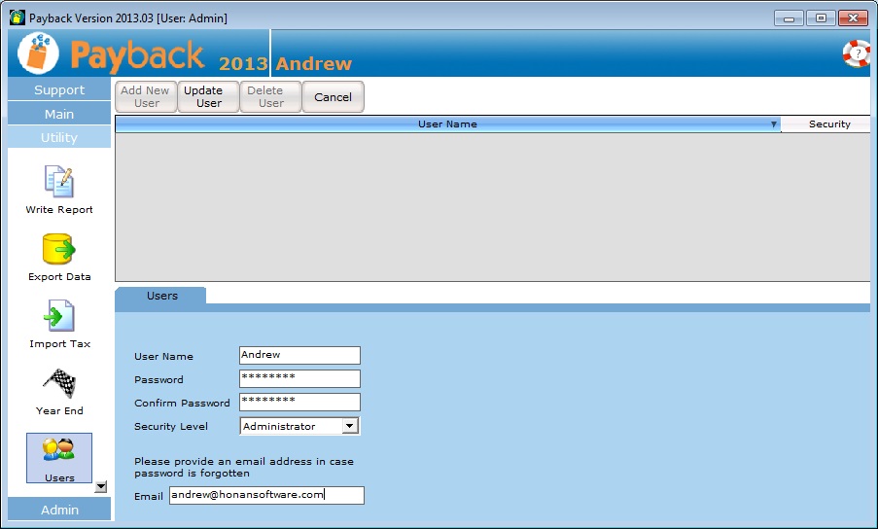Switch to the Users tab
Viewport: 878px width, 529px height.
161,296
